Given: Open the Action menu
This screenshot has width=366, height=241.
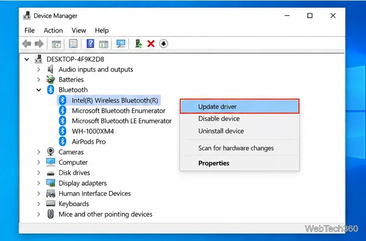Looking at the screenshot, I should (53, 31).
